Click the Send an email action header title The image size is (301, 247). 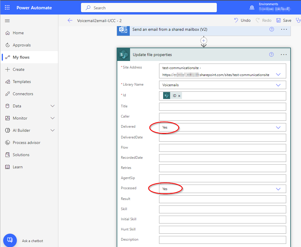[170, 29]
